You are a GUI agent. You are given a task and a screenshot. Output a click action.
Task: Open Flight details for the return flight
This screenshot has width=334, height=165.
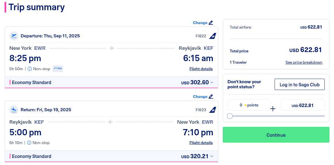[201, 143]
